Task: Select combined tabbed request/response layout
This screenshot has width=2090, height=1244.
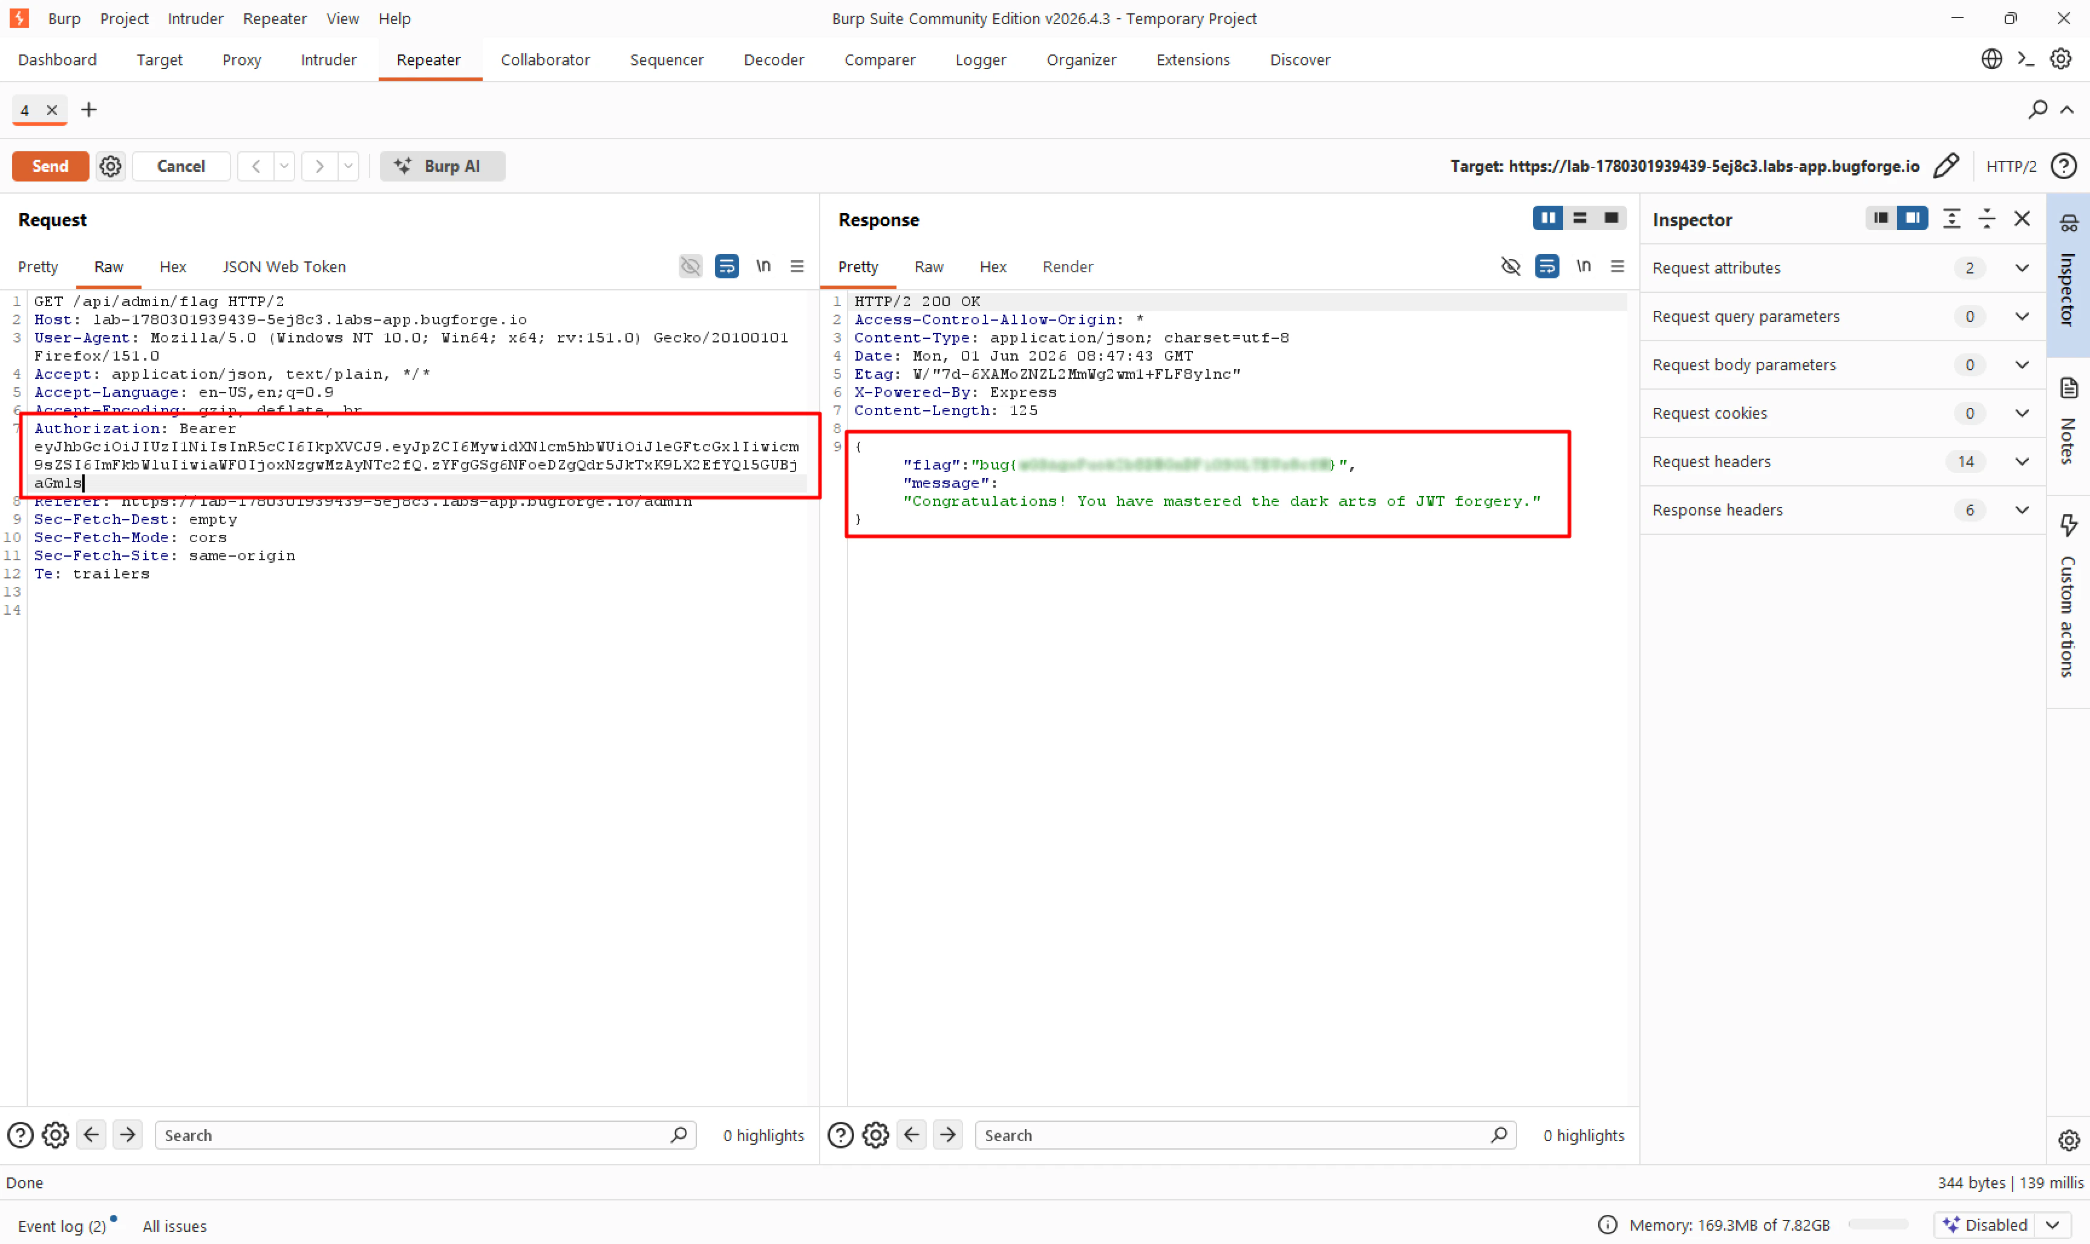Action: click(1611, 218)
